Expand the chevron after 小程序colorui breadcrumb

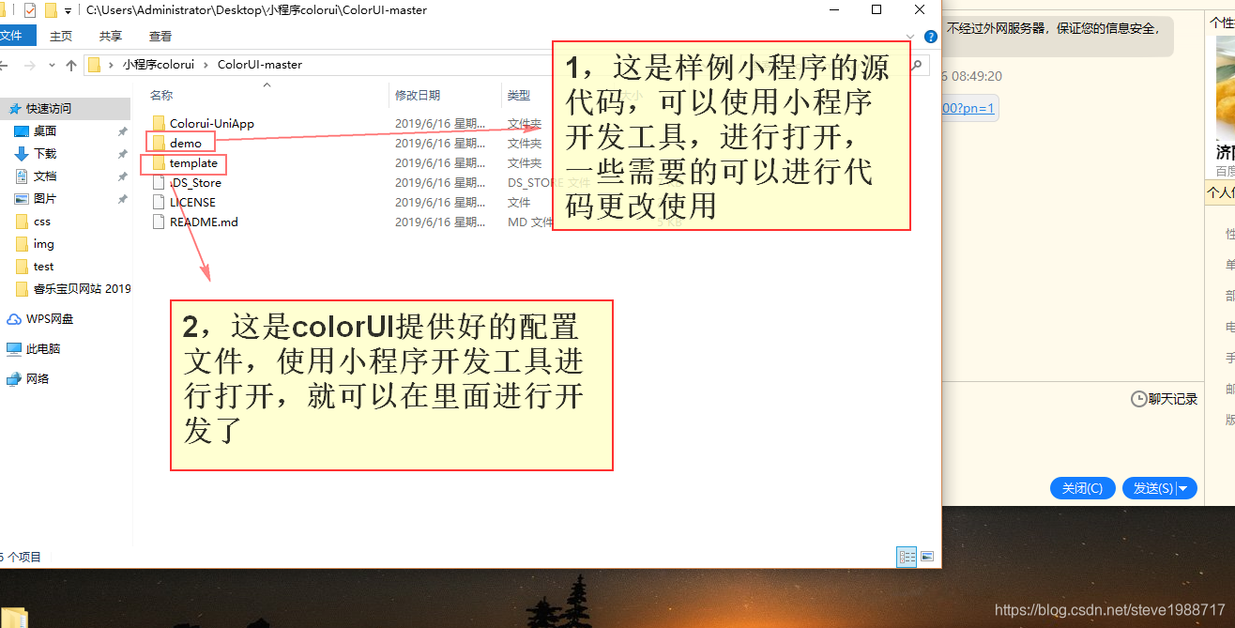click(x=206, y=65)
